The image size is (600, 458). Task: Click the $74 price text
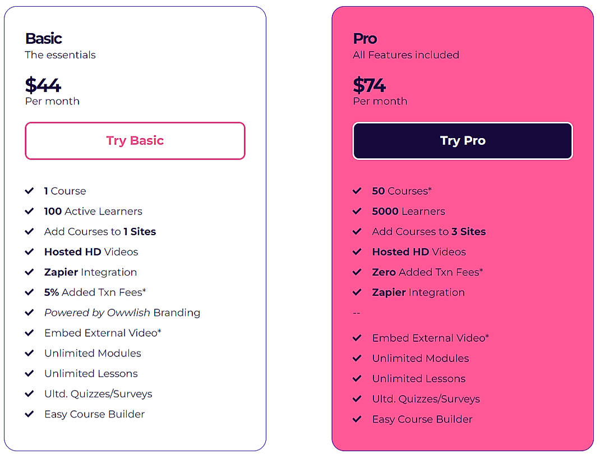coord(369,85)
